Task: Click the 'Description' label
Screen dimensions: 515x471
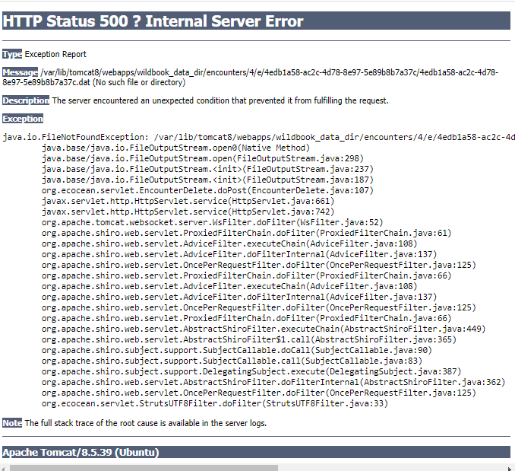Action: [26, 100]
